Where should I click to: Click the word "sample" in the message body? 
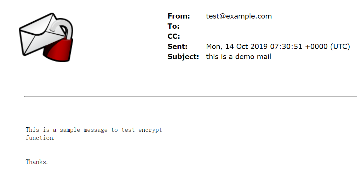pyautogui.click(x=70, y=130)
